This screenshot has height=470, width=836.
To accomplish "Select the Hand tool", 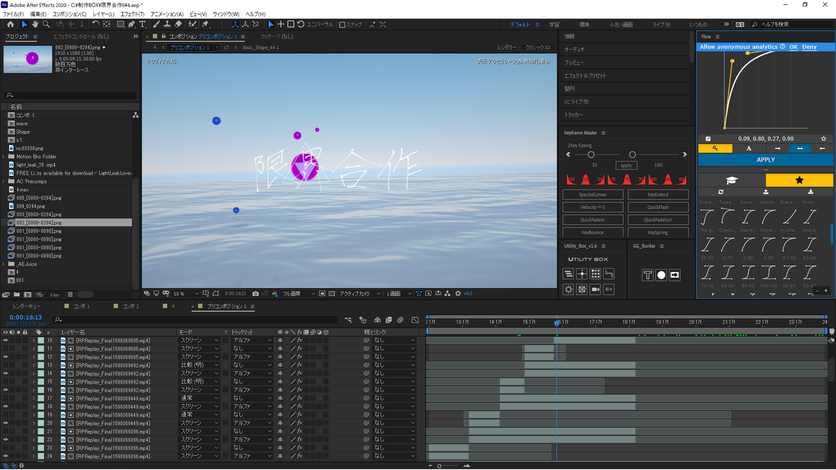I will click(x=35, y=24).
